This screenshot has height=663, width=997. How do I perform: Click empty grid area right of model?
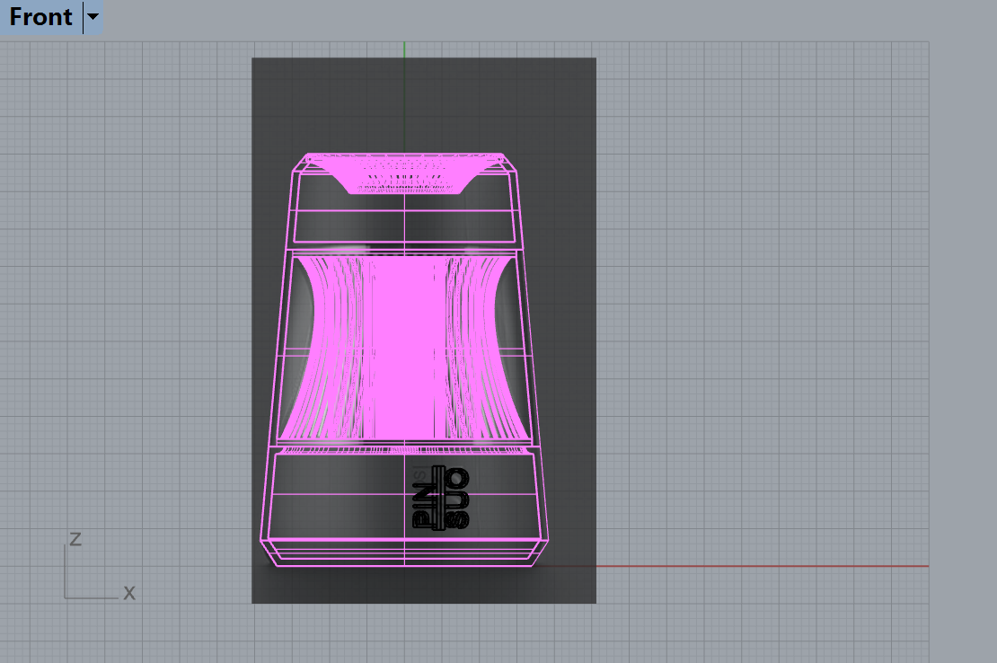pos(763,314)
